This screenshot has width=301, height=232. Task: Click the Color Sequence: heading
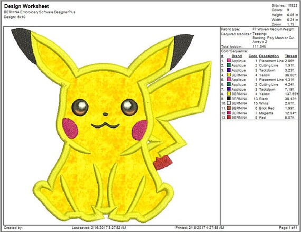[234, 51]
